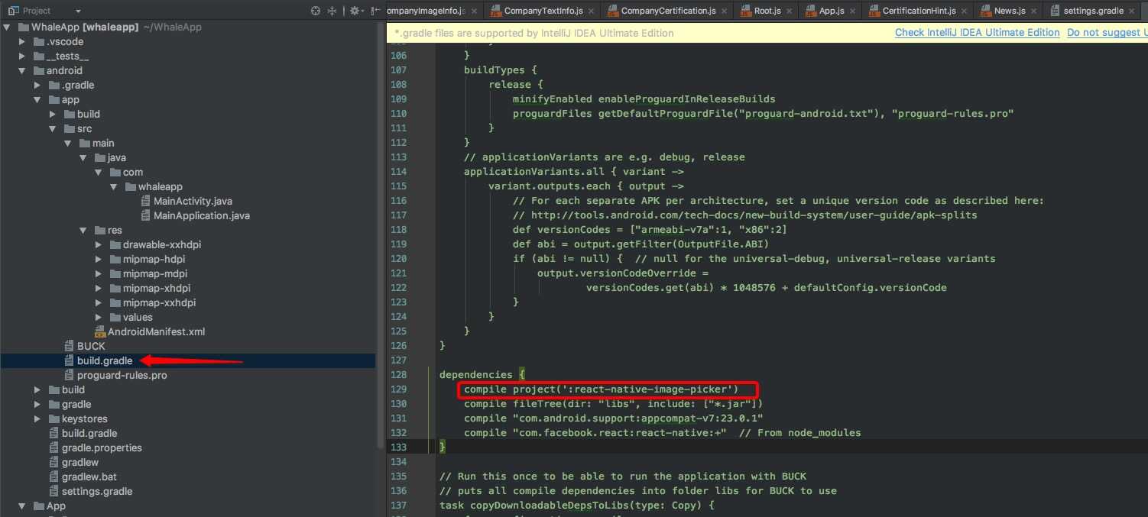Switch to CompanyCertification.js tab

coord(668,11)
